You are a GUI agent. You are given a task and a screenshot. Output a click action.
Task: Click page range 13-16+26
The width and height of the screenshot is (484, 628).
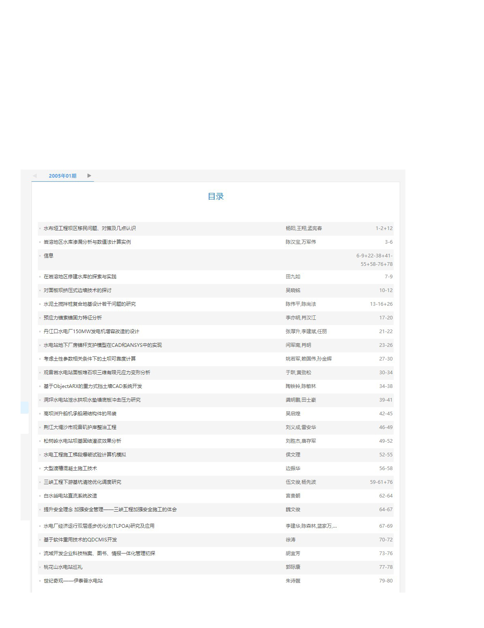point(381,304)
